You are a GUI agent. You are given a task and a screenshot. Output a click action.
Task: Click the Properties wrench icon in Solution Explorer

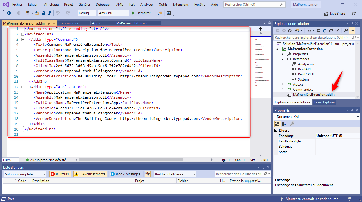pos(346,31)
